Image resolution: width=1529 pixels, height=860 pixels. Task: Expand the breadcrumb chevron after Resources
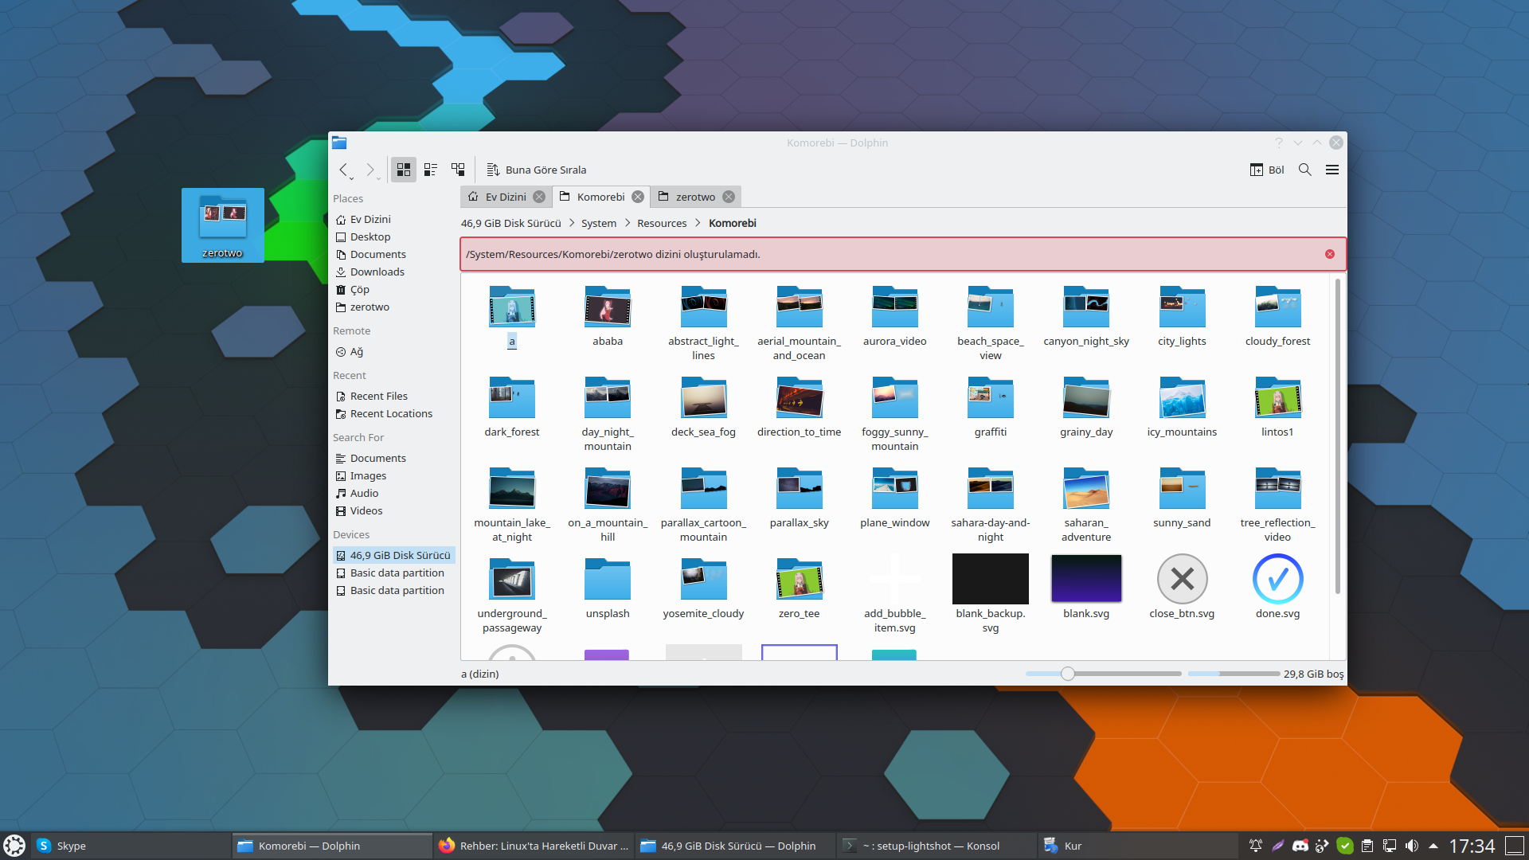(698, 223)
